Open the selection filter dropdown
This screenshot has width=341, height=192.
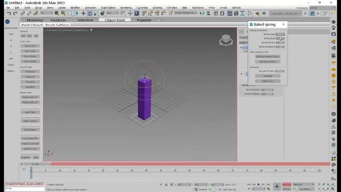pyautogui.click(x=46, y=13)
